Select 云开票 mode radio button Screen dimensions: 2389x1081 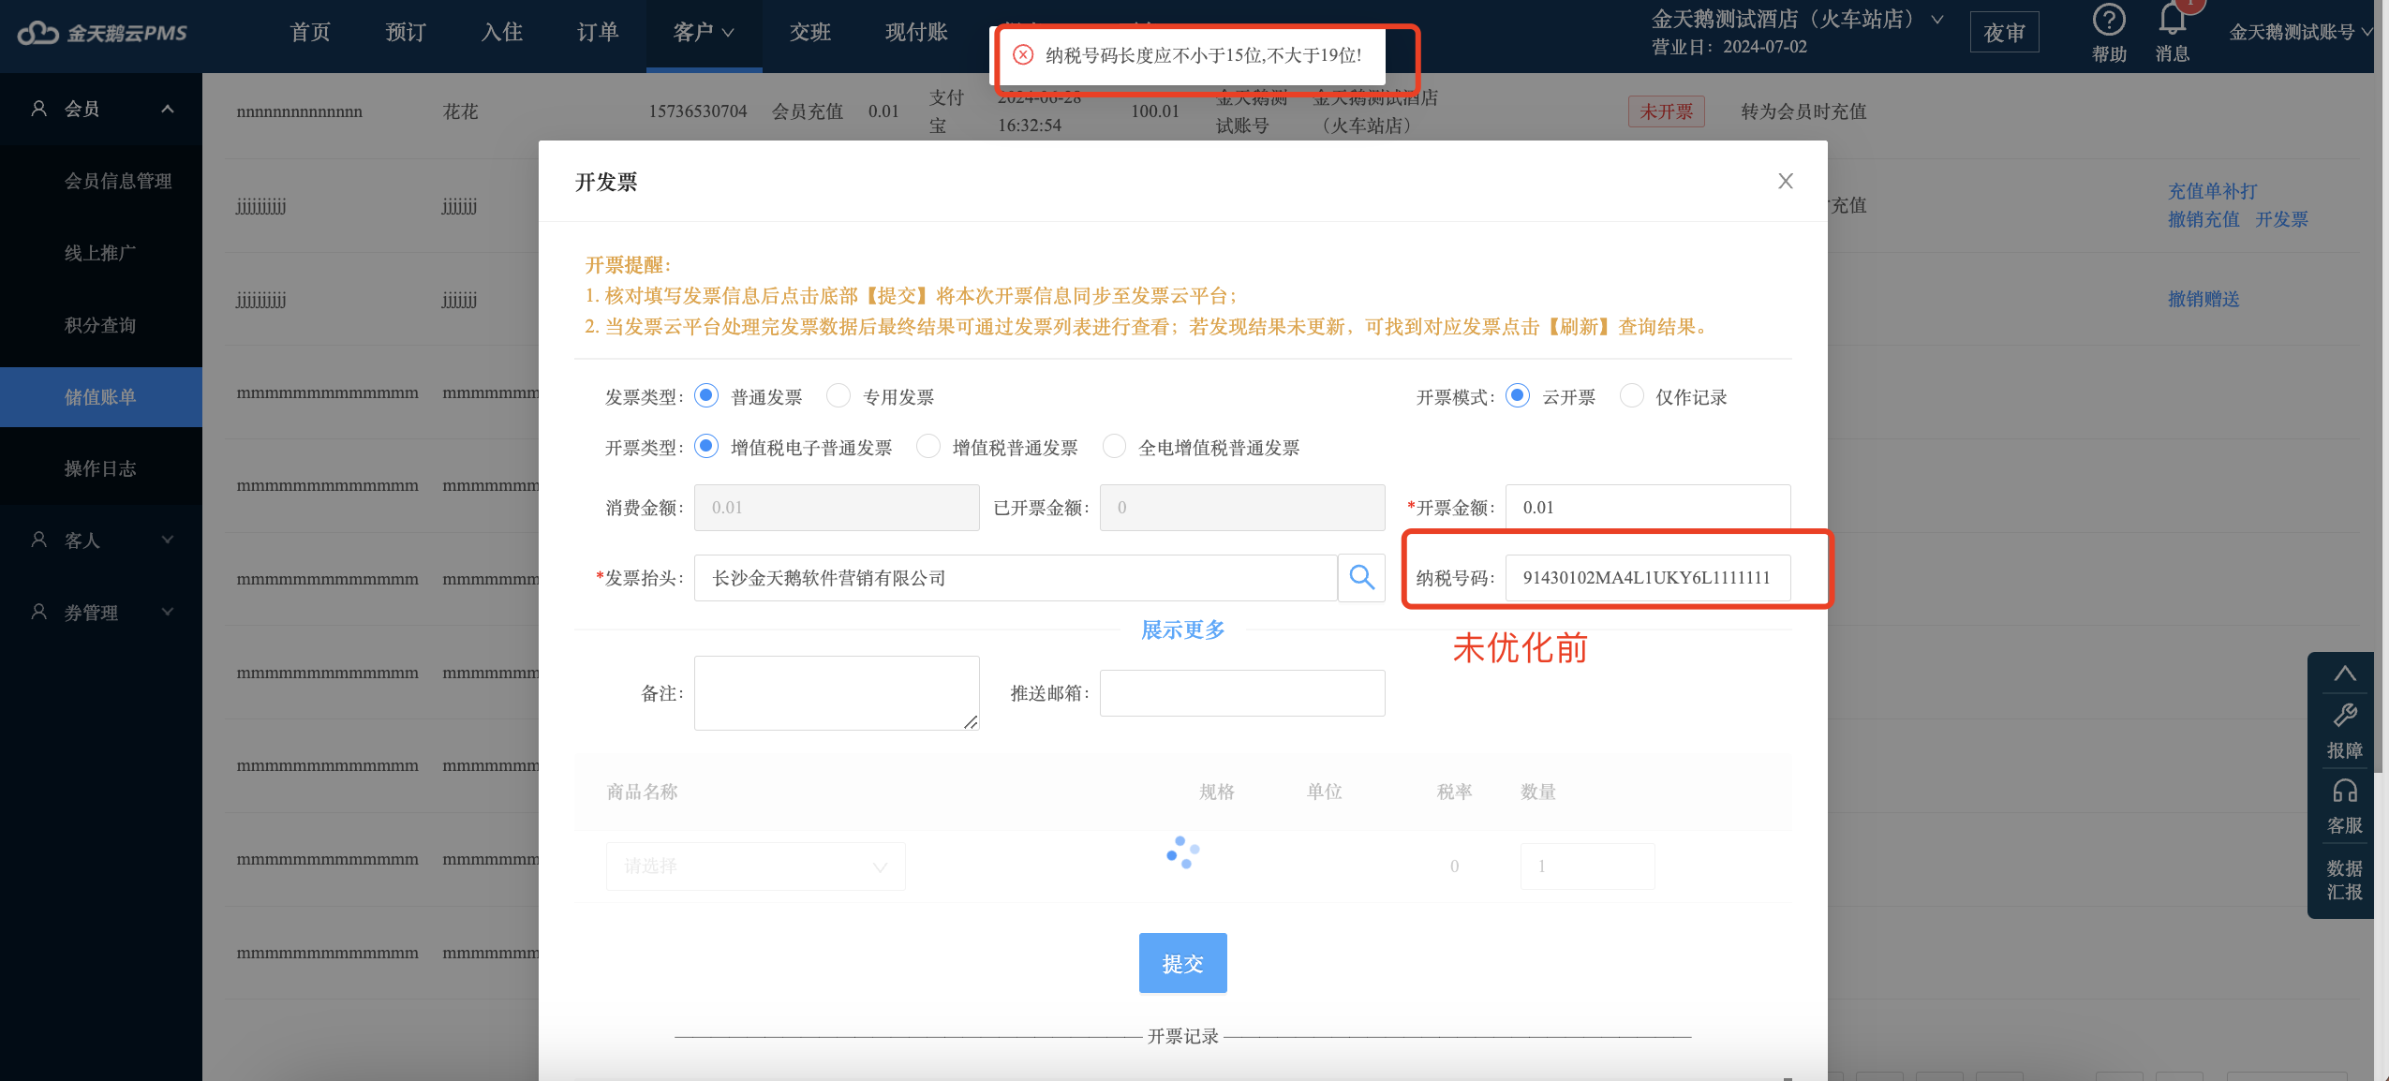pyautogui.click(x=1518, y=395)
